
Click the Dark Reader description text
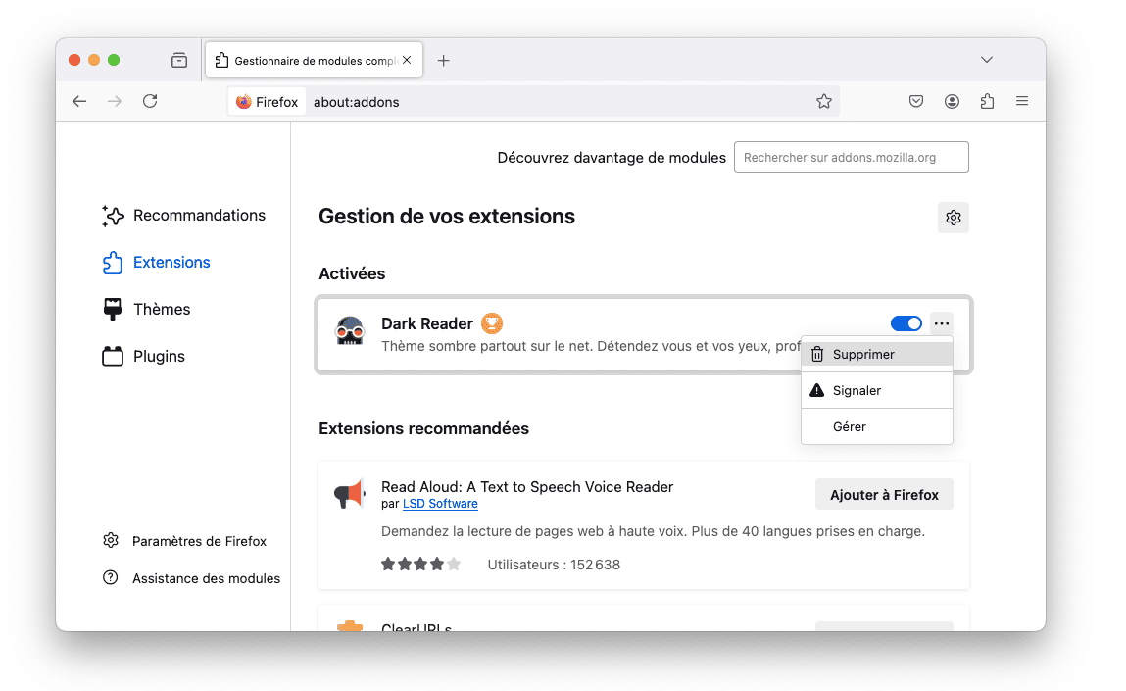591,347
